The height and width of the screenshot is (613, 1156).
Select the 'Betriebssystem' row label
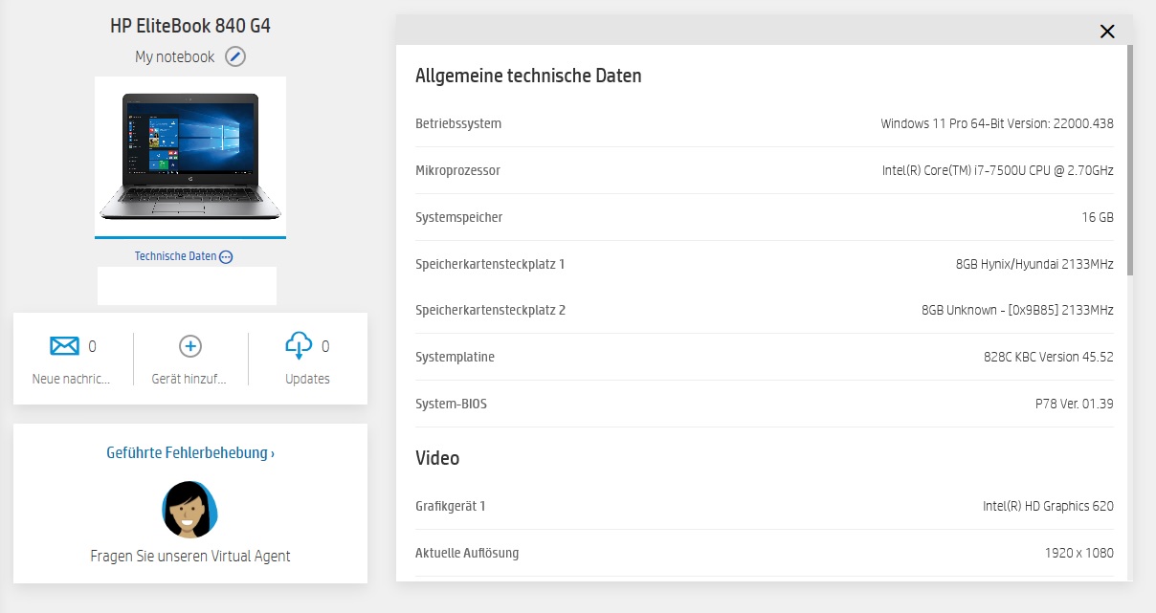pyautogui.click(x=458, y=123)
